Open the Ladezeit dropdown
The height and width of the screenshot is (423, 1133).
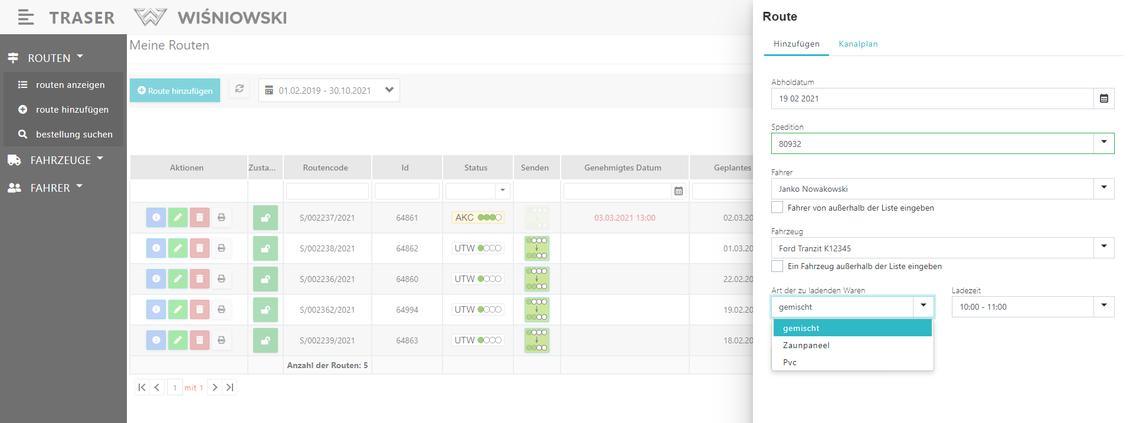(1103, 307)
